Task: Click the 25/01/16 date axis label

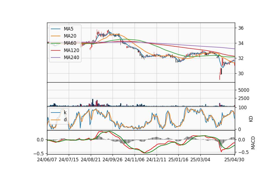Action: [x=178, y=160]
